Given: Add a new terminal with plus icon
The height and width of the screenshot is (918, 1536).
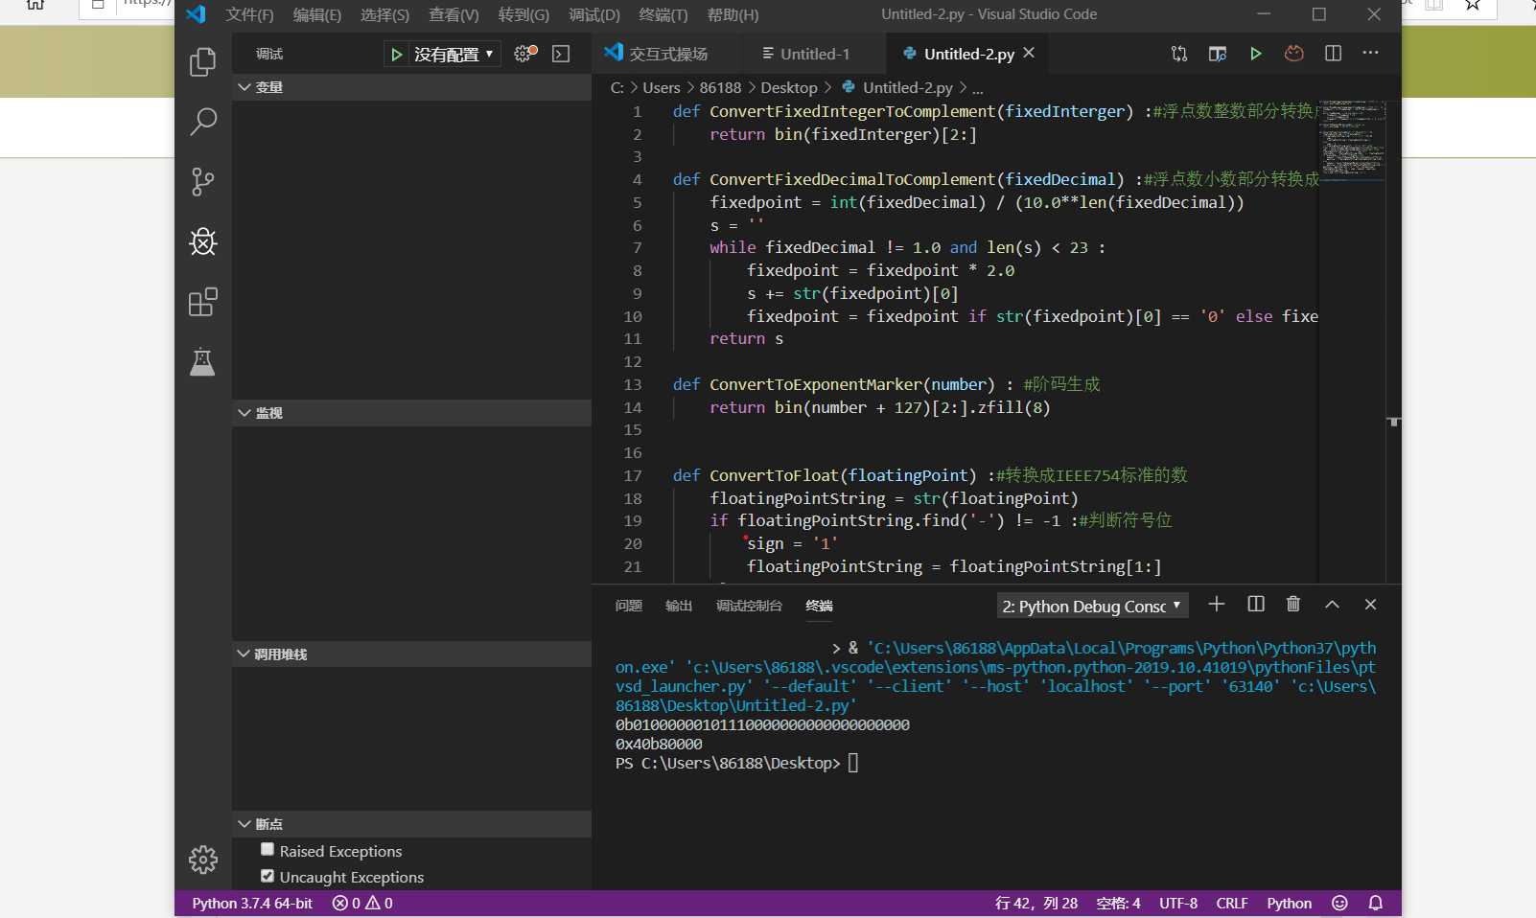Looking at the screenshot, I should click(x=1217, y=604).
